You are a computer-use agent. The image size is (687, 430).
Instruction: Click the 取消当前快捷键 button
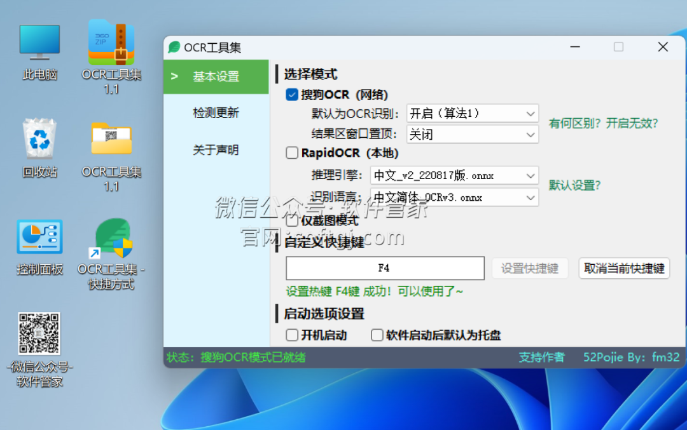624,268
